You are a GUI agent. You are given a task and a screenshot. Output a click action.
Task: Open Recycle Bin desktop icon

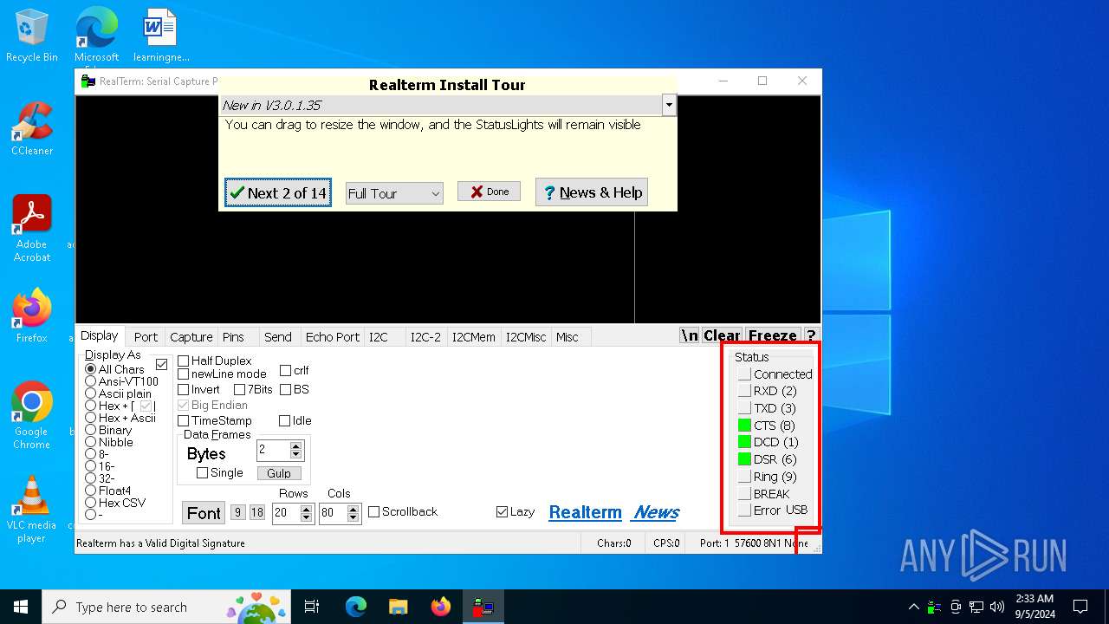tap(32, 36)
